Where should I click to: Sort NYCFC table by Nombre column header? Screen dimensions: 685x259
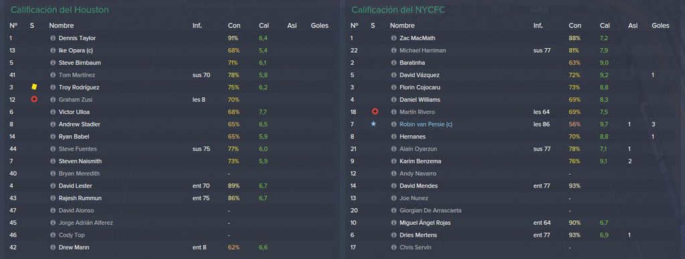(x=402, y=26)
